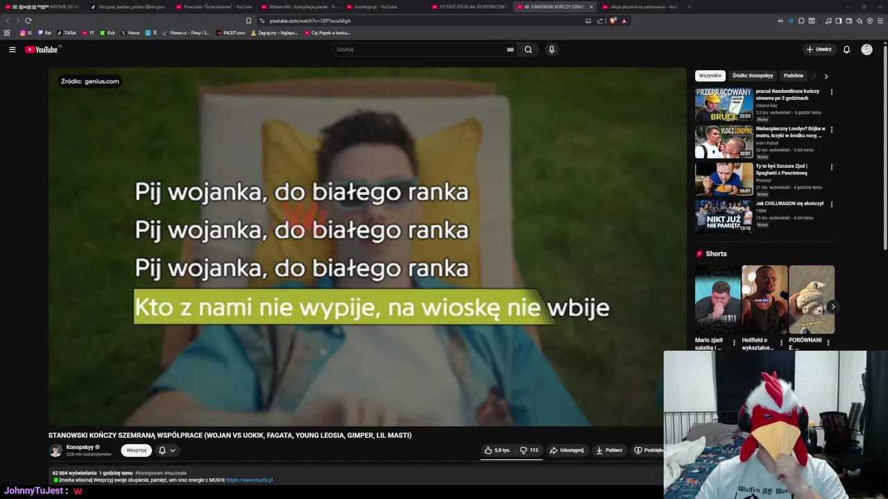
Task: Click the Pobierz download button
Action: 609,450
